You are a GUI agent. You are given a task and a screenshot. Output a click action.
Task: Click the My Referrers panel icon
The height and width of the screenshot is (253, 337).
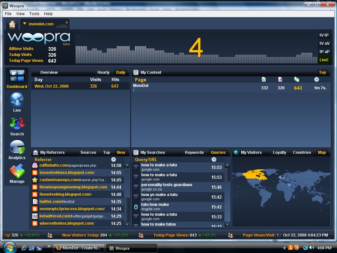(x=36, y=153)
